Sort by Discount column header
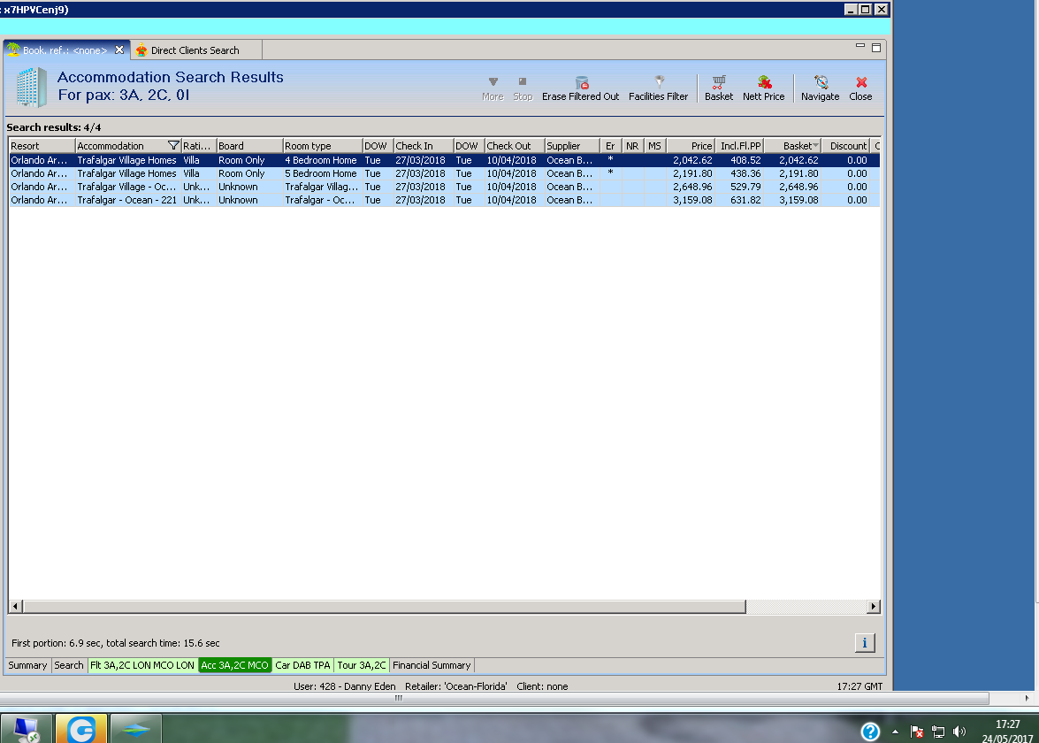 846,146
